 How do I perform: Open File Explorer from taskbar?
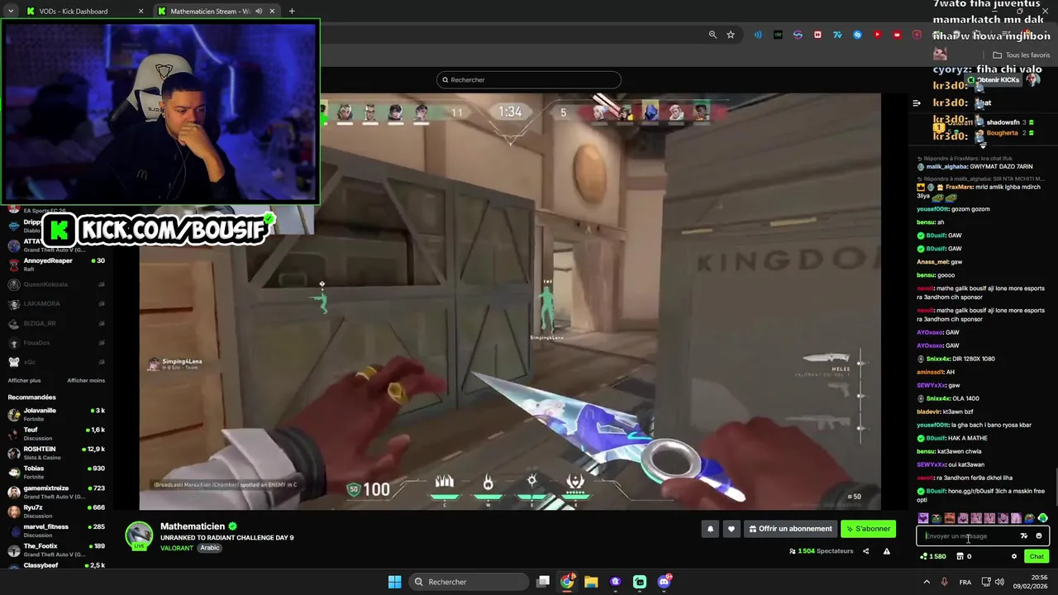(591, 582)
